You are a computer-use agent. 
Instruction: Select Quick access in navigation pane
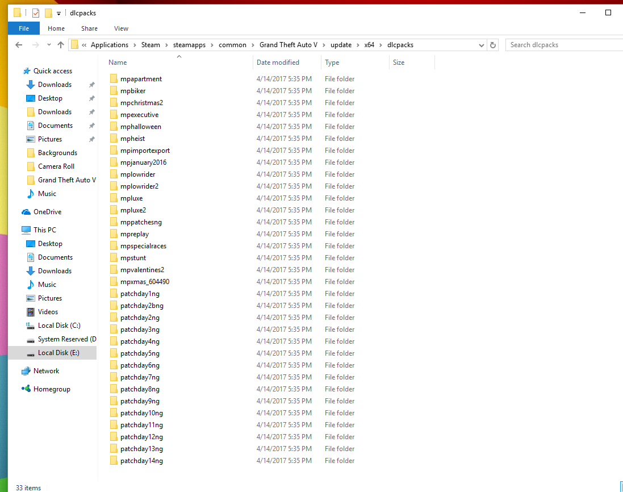52,71
